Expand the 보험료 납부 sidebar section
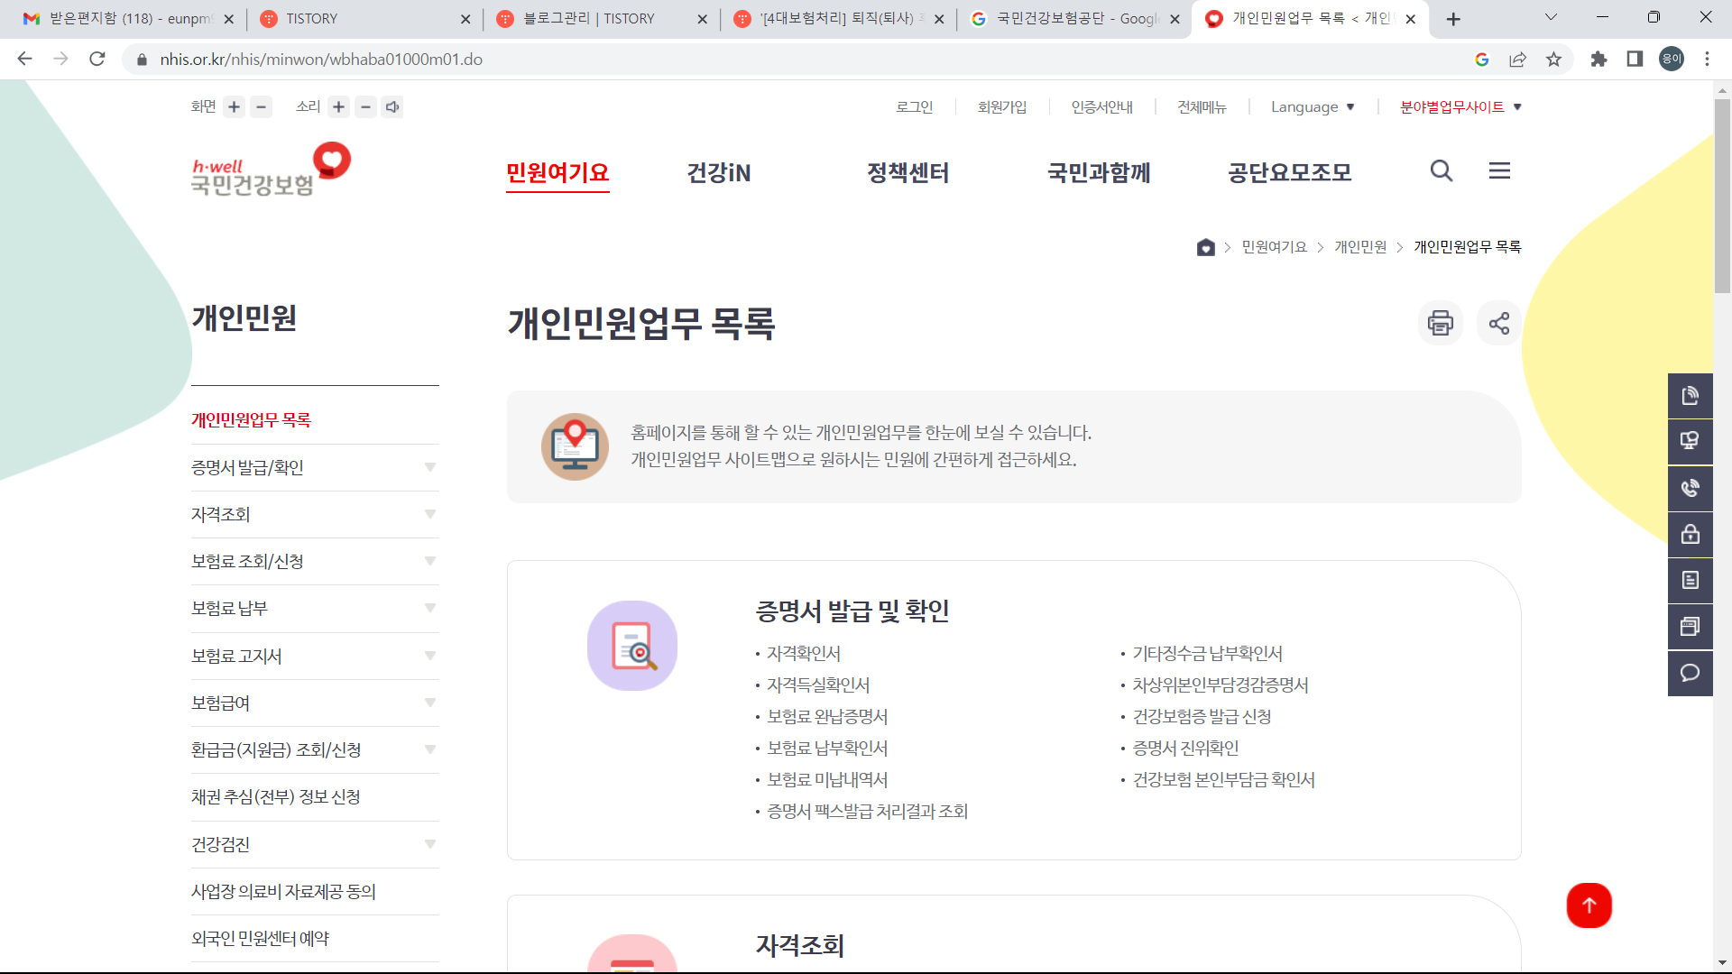Image resolution: width=1732 pixels, height=974 pixels. click(430, 609)
